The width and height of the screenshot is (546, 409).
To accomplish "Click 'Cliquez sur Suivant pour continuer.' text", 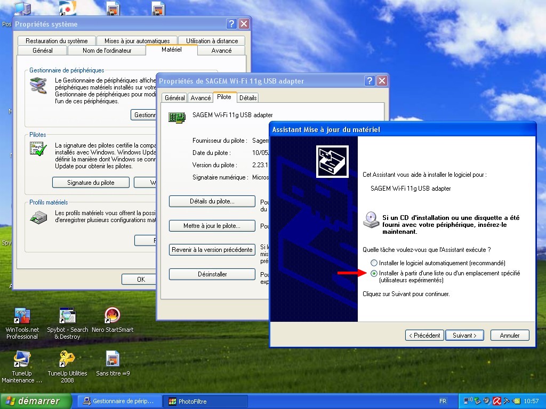I will 406,294.
